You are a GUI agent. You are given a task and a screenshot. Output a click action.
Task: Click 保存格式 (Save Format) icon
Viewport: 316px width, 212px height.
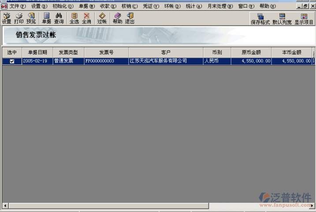(x=260, y=18)
